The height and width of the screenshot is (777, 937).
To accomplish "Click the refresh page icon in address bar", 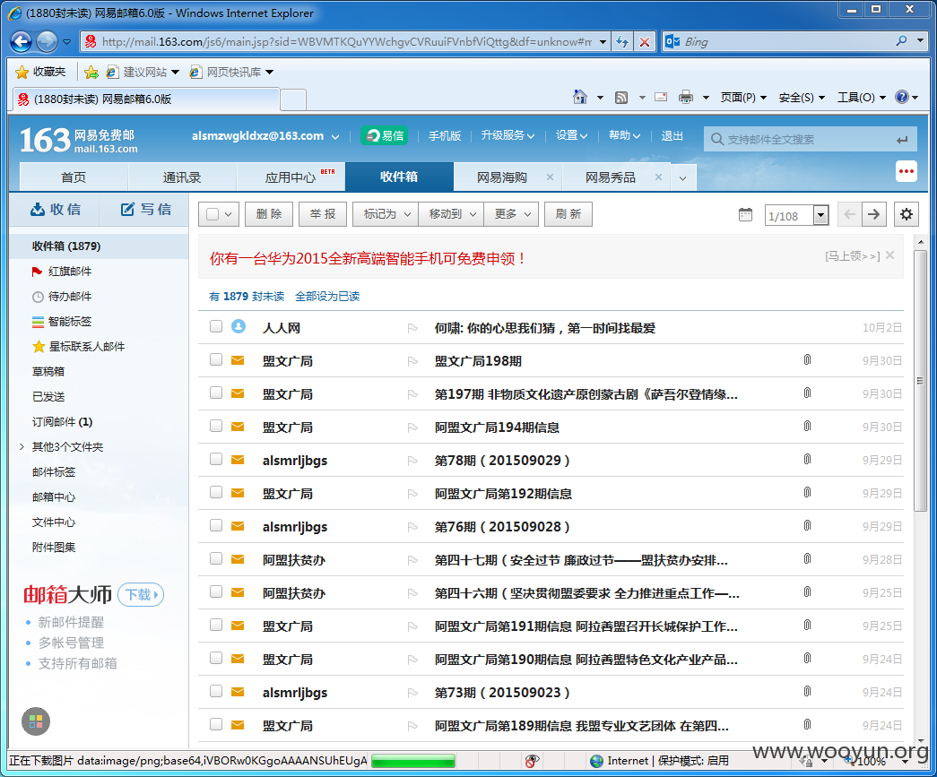I will (x=622, y=42).
